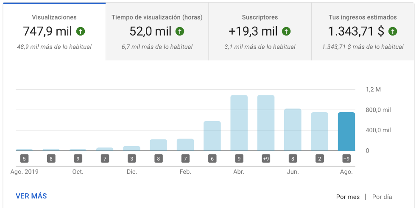Open the video badge showing 2

(319, 159)
